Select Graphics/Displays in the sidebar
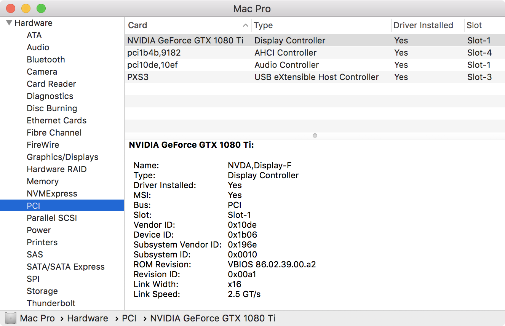 62,157
